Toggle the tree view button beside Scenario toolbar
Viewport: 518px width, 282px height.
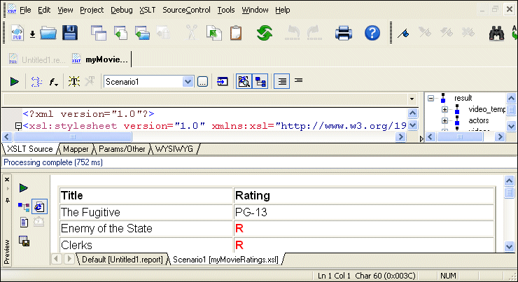[x=260, y=82]
